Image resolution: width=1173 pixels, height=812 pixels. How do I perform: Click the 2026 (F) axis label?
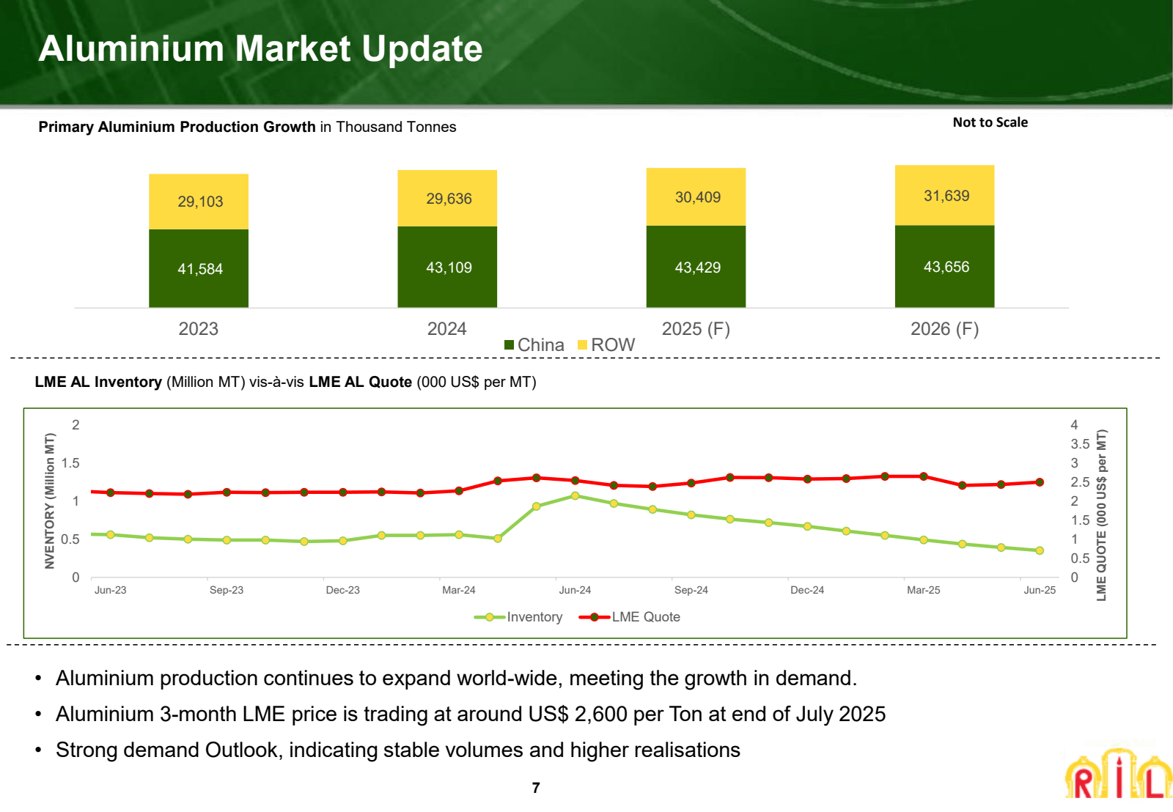(x=944, y=329)
